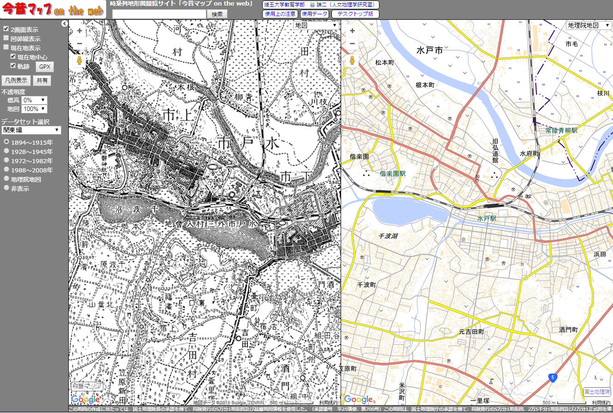Zoom in on the right GSI map
This screenshot has width=613, height=413.
(x=352, y=31)
